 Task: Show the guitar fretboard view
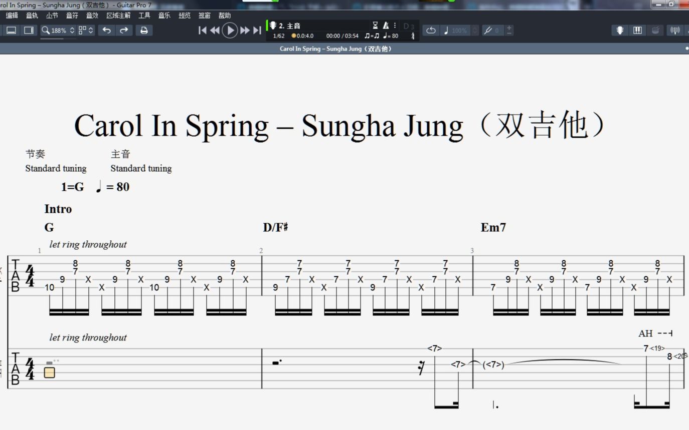coord(620,31)
